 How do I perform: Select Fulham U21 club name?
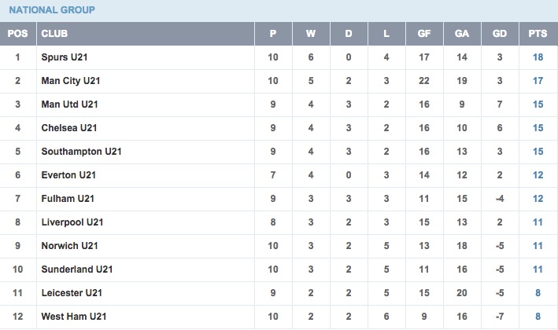click(x=68, y=199)
